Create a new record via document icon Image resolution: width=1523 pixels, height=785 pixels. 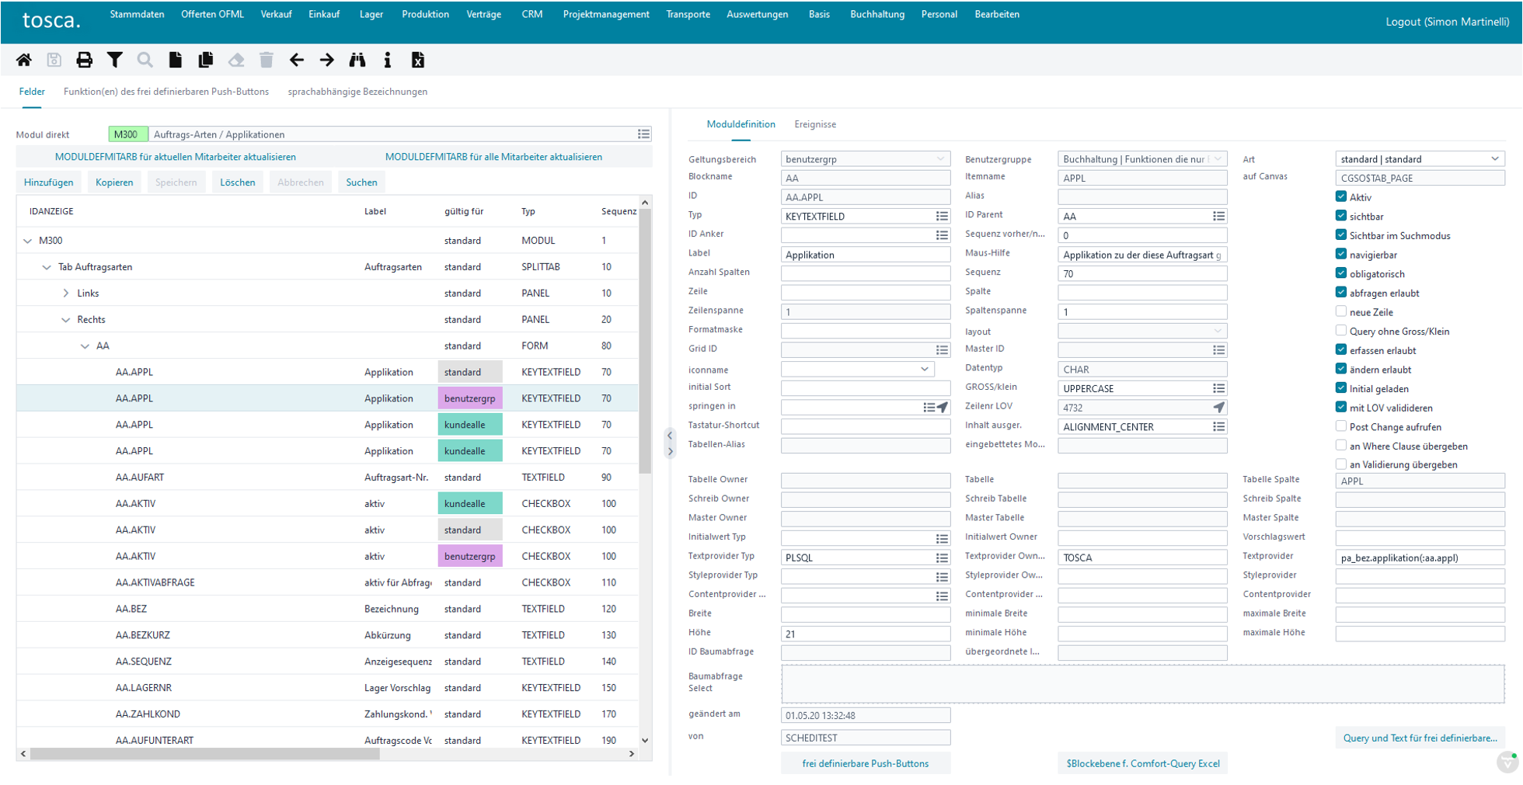[176, 60]
